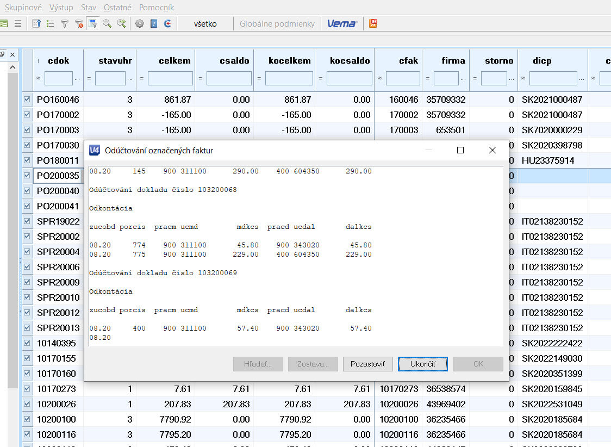This screenshot has height=447, width=611.
Task: Toggle checkbox for row 10140395
Action: [x=27, y=343]
